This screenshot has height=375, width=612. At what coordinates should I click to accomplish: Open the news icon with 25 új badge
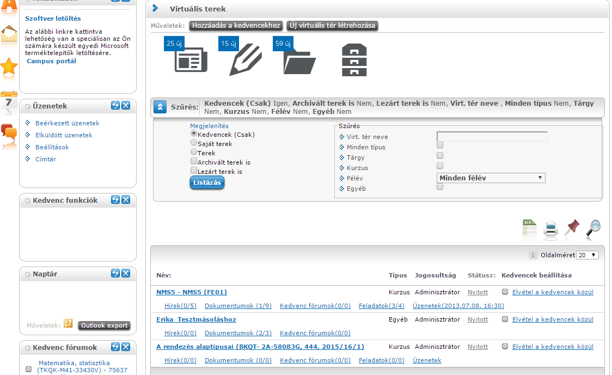(x=191, y=60)
